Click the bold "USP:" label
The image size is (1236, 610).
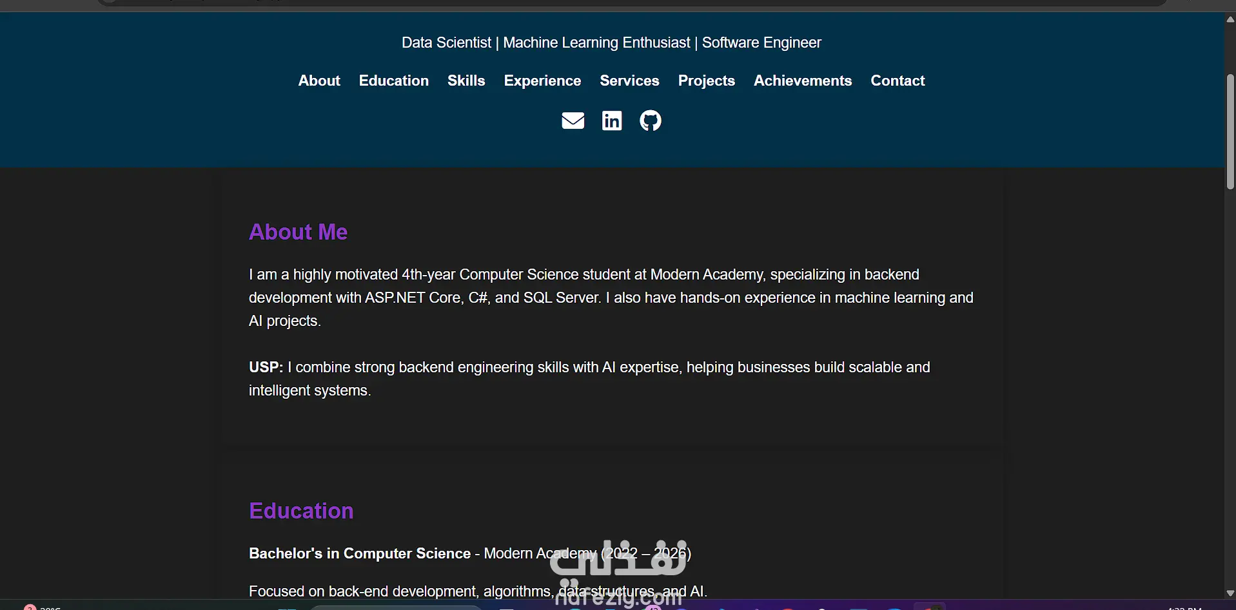coord(266,367)
